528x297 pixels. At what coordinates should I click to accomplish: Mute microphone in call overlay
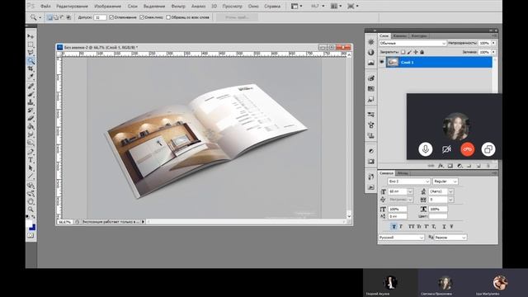tap(426, 149)
